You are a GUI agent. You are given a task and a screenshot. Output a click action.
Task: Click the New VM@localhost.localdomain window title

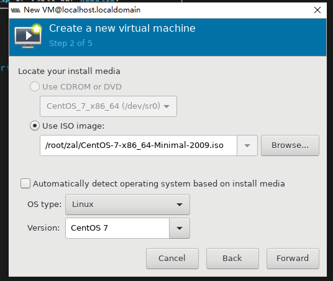[82, 10]
